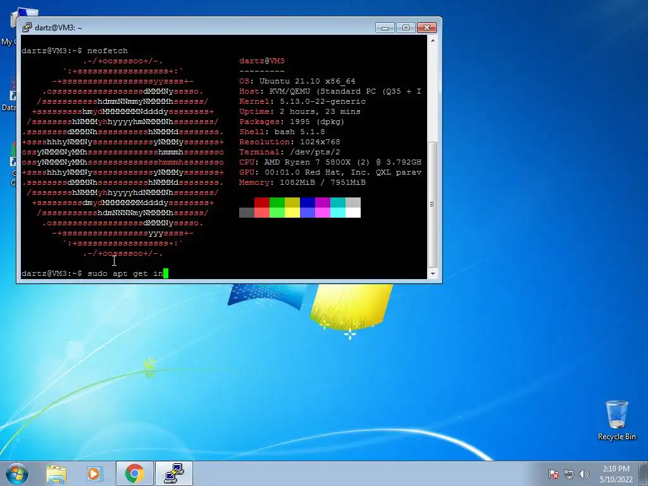Open Windows Explorer from the taskbar
This screenshot has height=486, width=648.
[56, 473]
